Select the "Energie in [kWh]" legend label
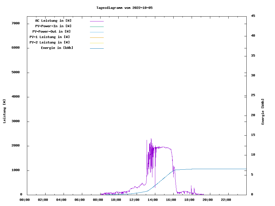275x206 pixels. [x=57, y=48]
